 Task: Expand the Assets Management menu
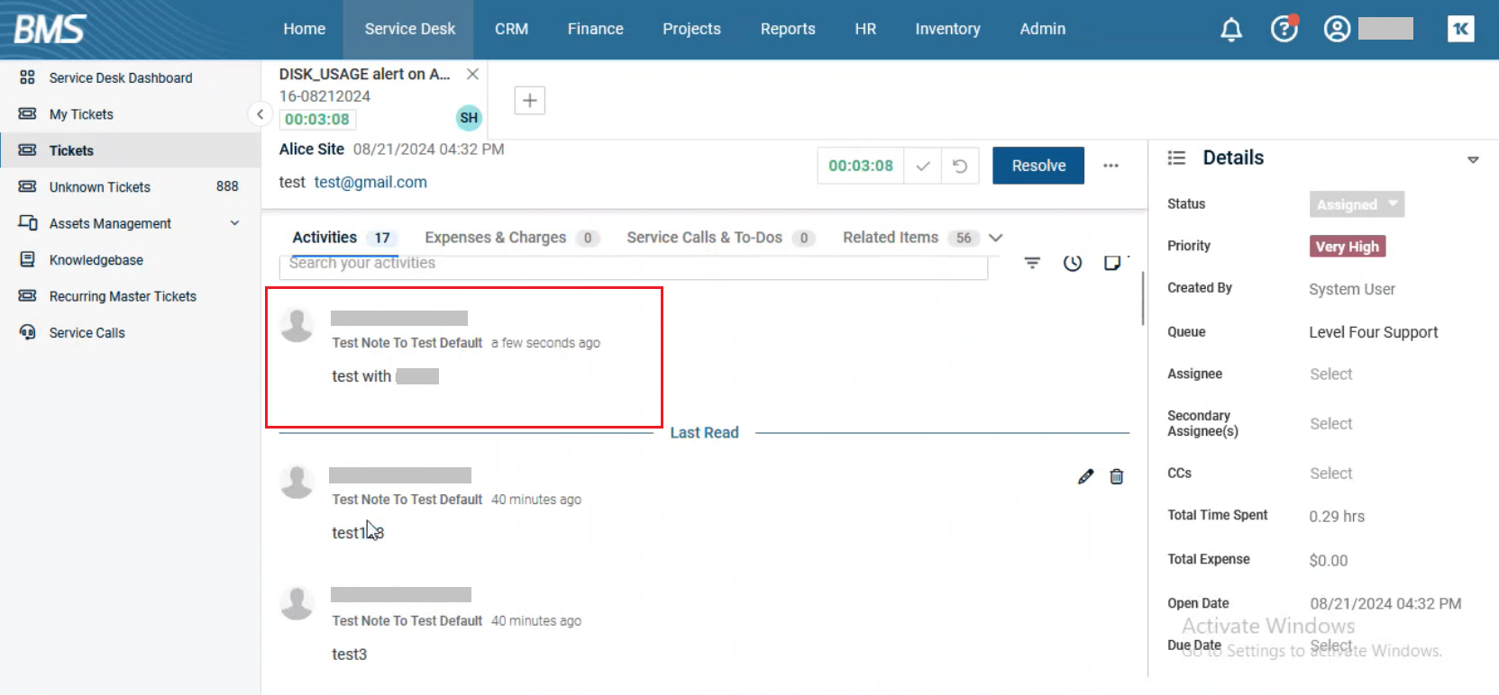[x=234, y=223]
